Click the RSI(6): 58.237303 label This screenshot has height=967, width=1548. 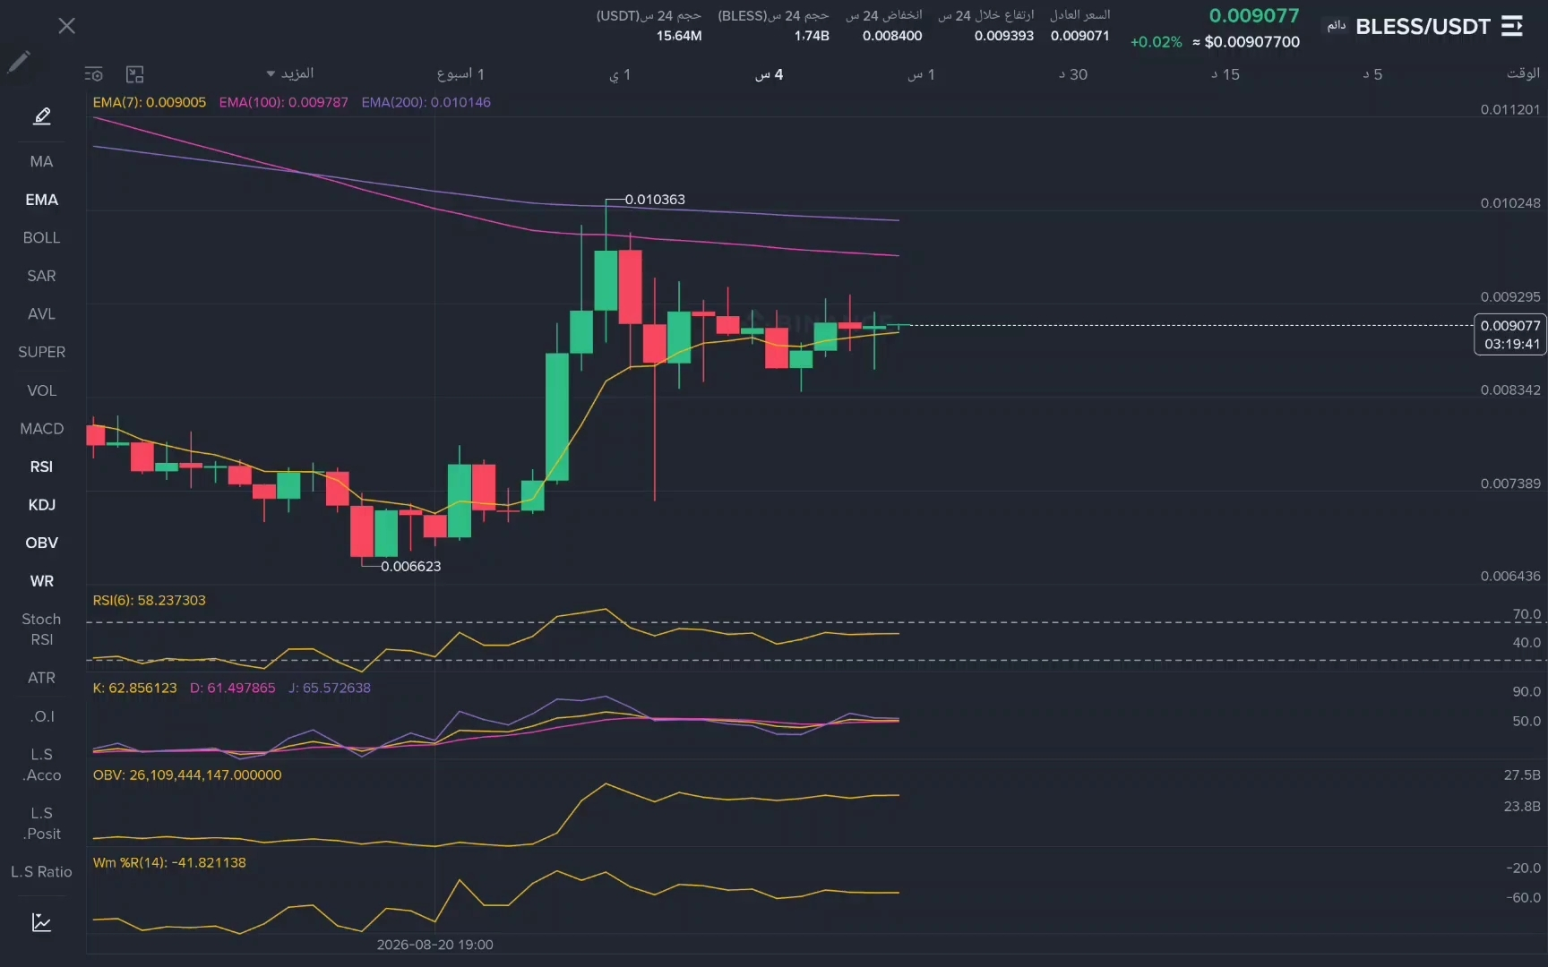[150, 600]
